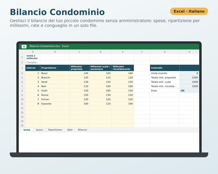This screenshot has height=174, width=218.
Task: Click 'Totale mill. proprietà' label
Action: 165,78
